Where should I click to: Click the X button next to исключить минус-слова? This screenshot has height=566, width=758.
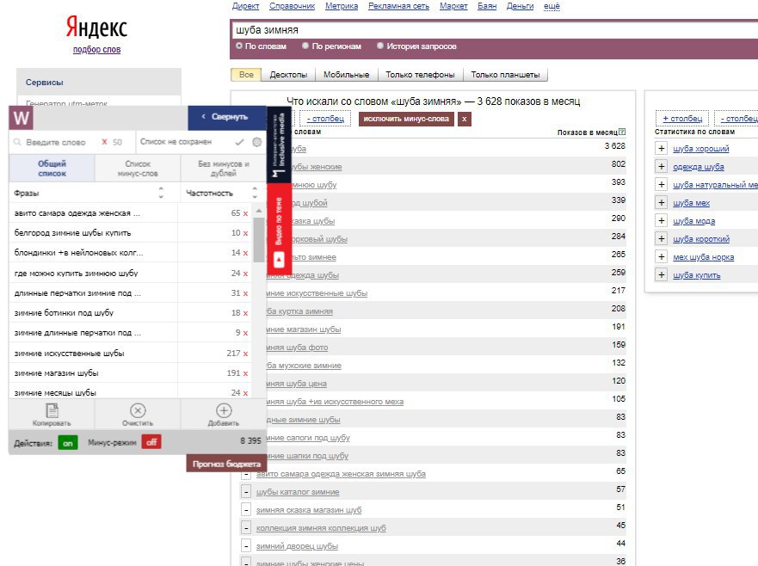(464, 119)
